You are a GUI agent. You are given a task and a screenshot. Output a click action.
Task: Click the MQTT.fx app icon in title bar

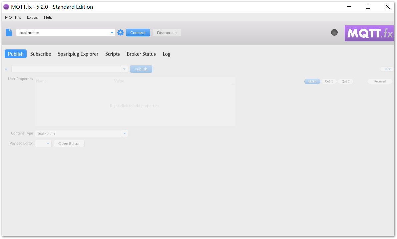[x=6, y=7]
